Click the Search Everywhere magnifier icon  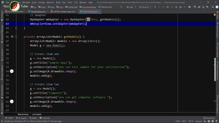pyautogui.click(x=213, y=7)
